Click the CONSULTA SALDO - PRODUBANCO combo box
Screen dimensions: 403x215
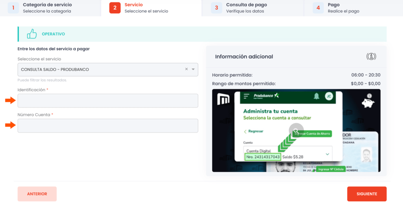tap(108, 69)
